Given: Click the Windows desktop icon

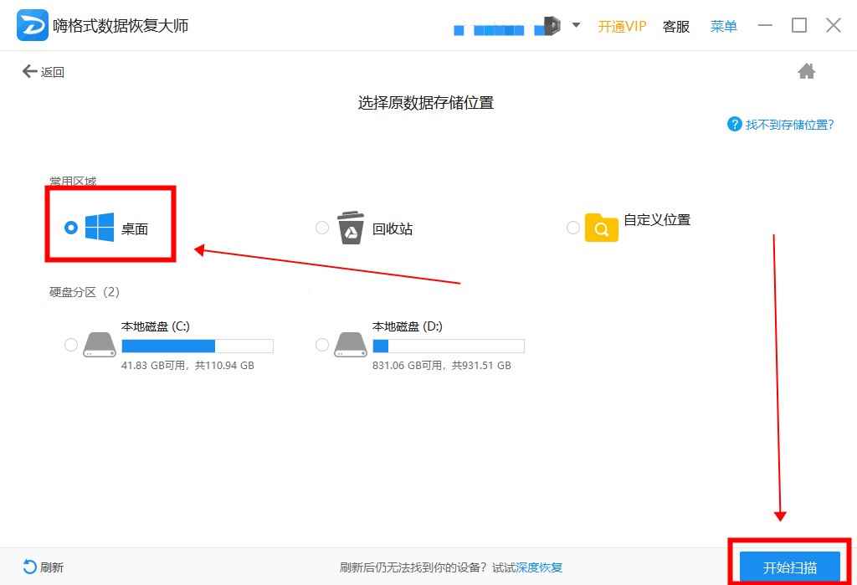Looking at the screenshot, I should [99, 228].
